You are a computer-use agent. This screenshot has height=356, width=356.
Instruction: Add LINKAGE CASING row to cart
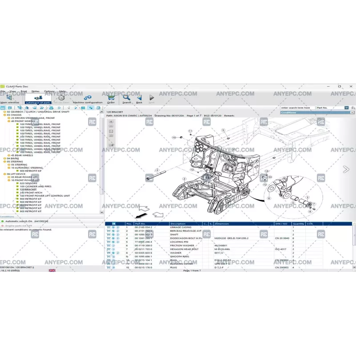pos(109,227)
